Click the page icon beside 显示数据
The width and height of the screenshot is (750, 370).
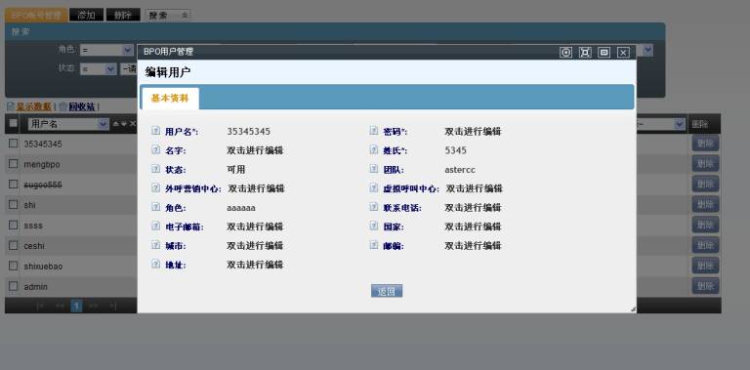click(x=11, y=106)
